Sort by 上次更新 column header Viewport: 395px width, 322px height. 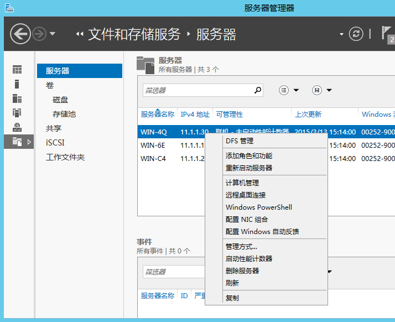click(x=308, y=114)
